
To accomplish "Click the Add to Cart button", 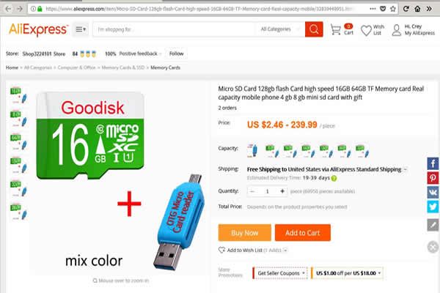I will click(x=302, y=233).
